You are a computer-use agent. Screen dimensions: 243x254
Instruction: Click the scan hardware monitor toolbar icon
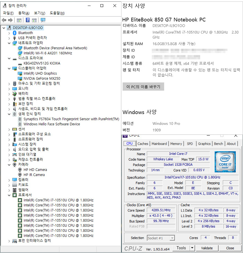pyautogui.click(x=43, y=20)
